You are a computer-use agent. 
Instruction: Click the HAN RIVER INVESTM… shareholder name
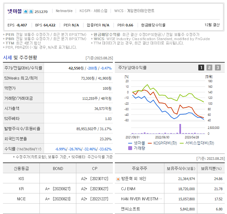[x=142, y=199]
